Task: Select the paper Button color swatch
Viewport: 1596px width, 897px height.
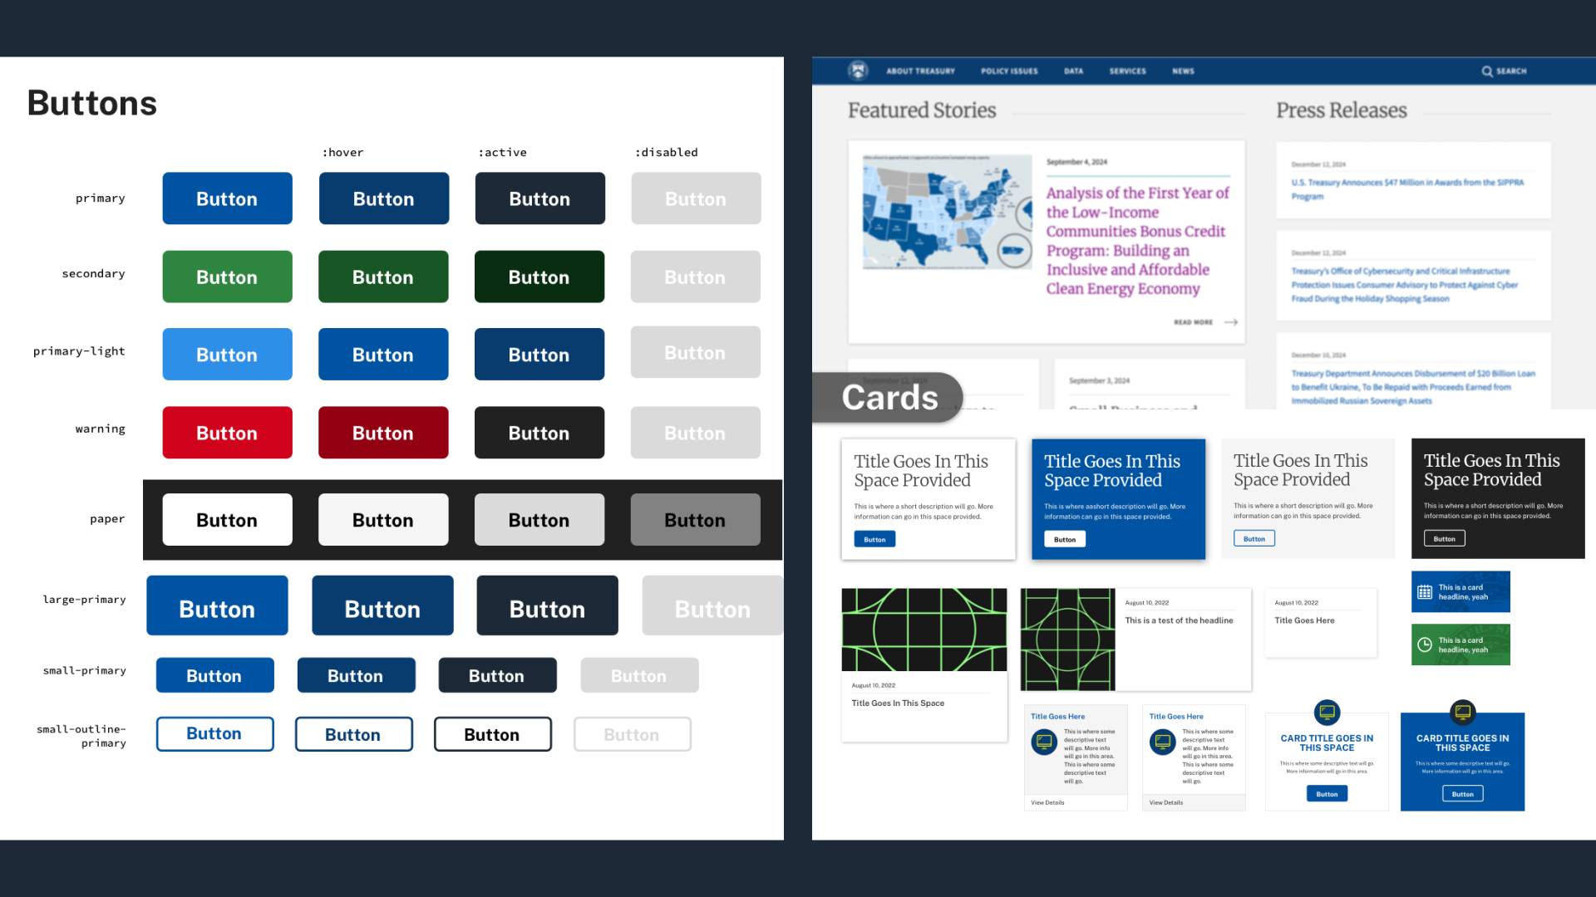Action: pyautogui.click(x=227, y=519)
